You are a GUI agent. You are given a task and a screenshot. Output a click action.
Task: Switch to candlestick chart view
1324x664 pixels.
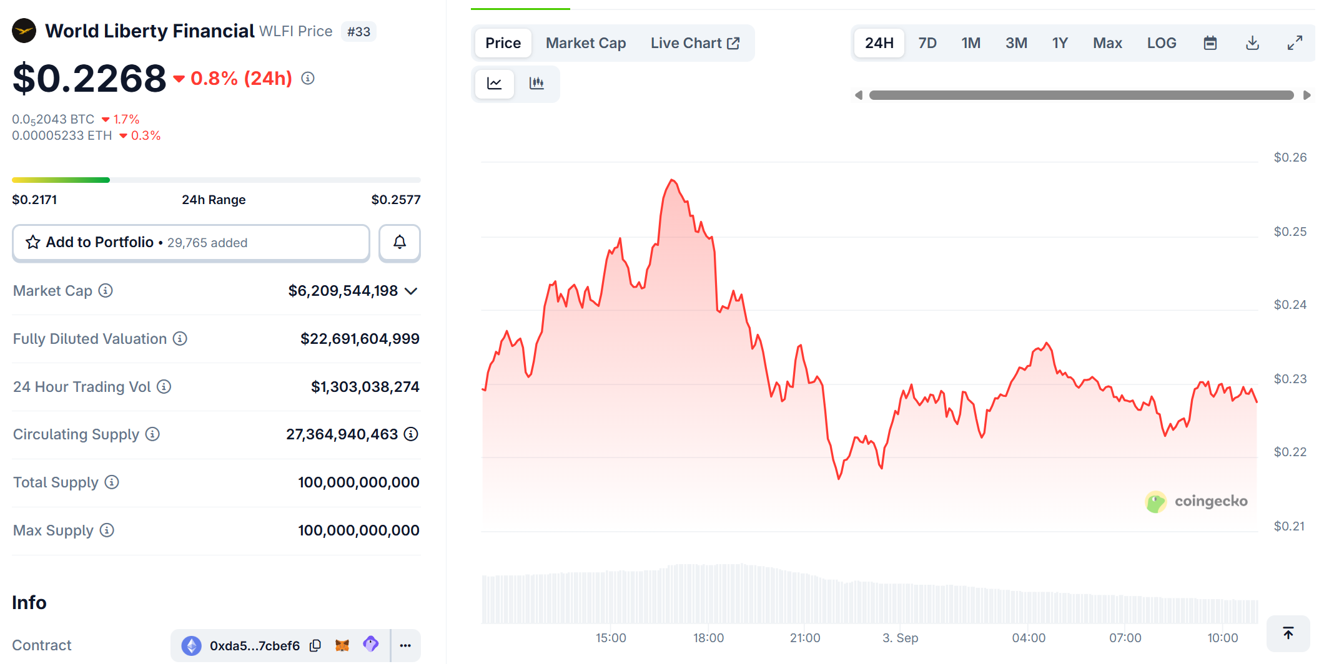pyautogui.click(x=536, y=83)
